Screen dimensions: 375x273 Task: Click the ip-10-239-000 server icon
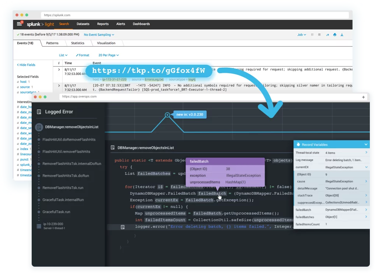(39, 226)
